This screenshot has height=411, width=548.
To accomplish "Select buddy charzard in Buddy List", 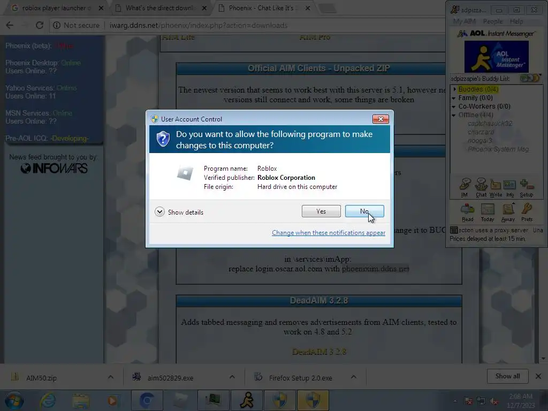I will tap(481, 132).
